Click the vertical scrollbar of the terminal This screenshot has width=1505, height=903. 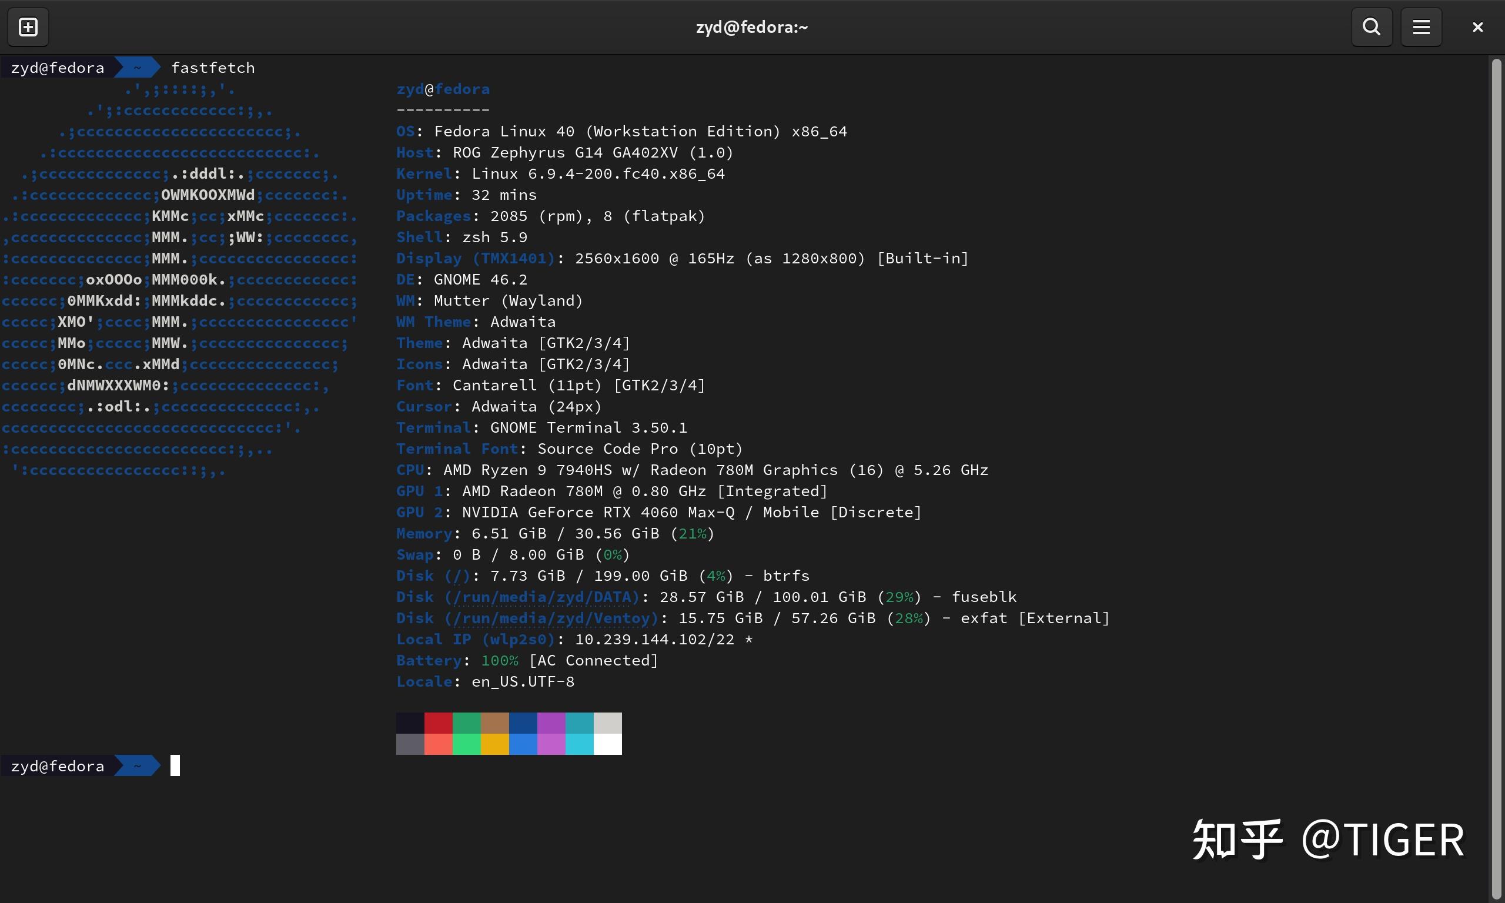pyautogui.click(x=1497, y=478)
